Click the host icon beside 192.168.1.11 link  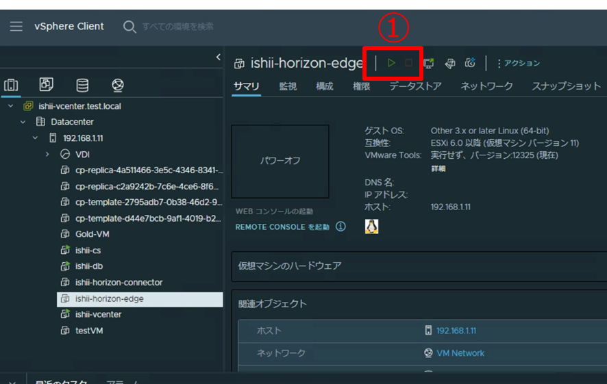pos(428,330)
